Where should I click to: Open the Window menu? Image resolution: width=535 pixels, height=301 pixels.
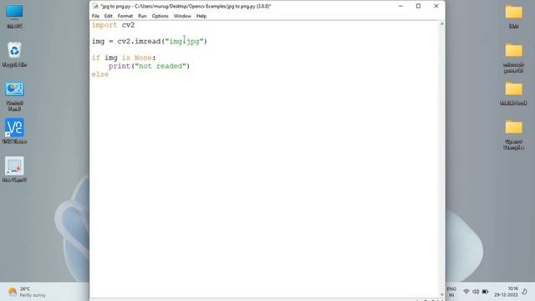pos(182,16)
